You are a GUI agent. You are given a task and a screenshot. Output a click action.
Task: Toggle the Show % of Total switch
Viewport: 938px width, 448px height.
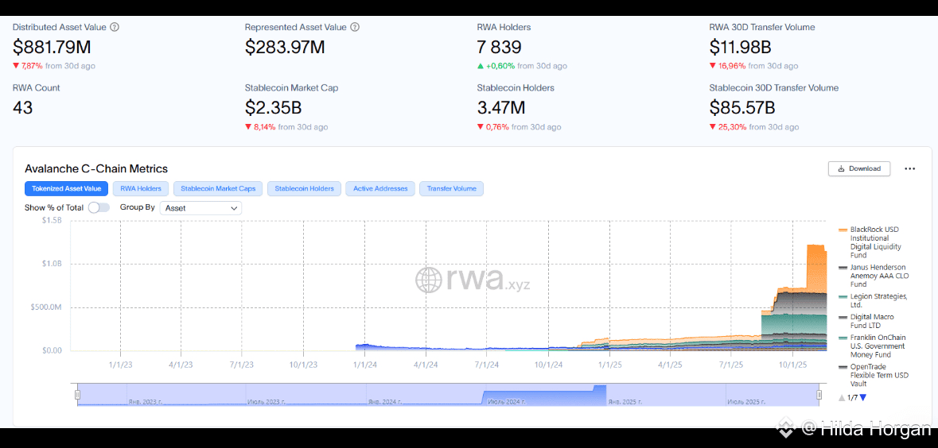click(99, 208)
